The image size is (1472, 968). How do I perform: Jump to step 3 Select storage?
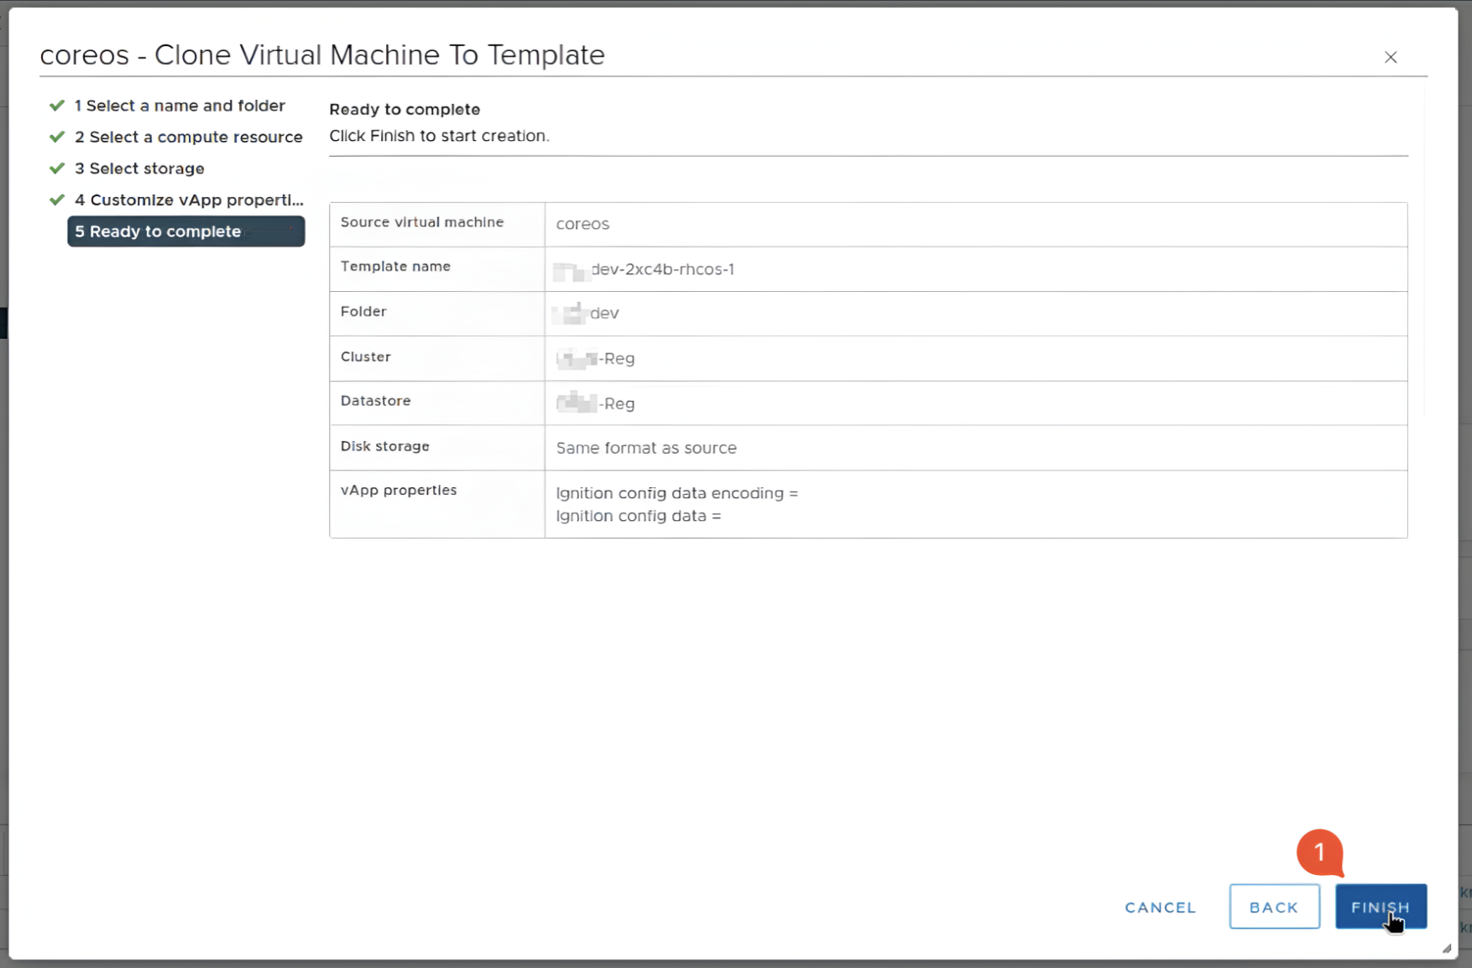(139, 169)
